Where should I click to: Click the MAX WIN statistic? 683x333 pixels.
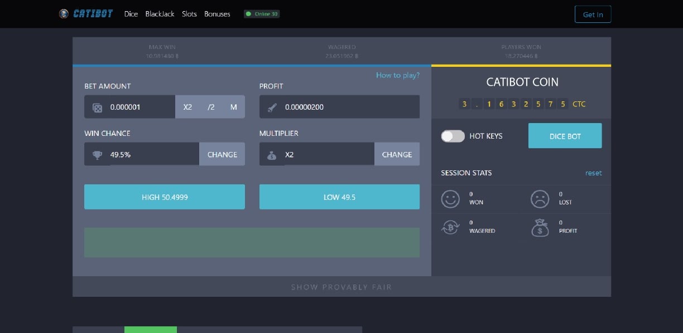(x=162, y=51)
